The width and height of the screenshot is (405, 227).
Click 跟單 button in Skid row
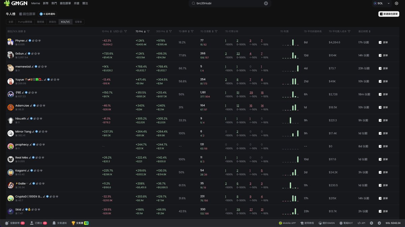point(383,211)
